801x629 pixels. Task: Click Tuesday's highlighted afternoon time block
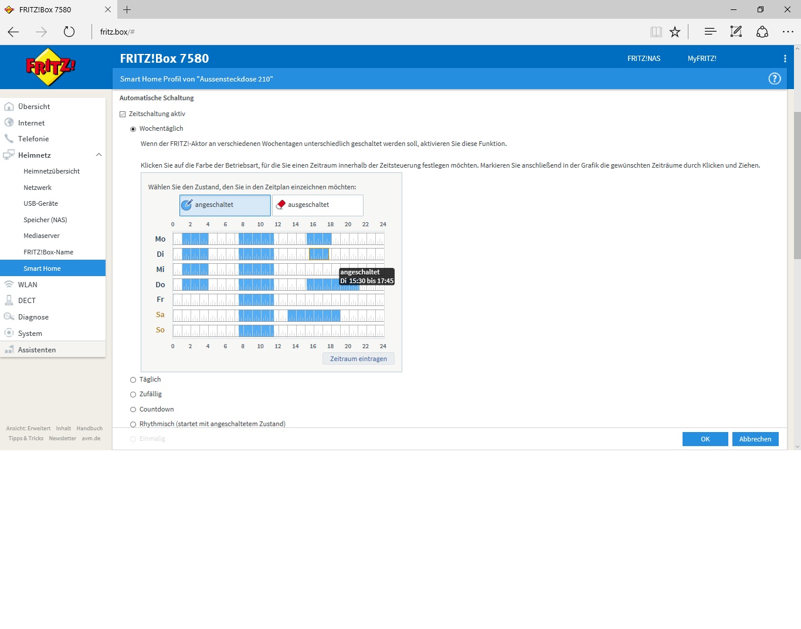point(319,254)
